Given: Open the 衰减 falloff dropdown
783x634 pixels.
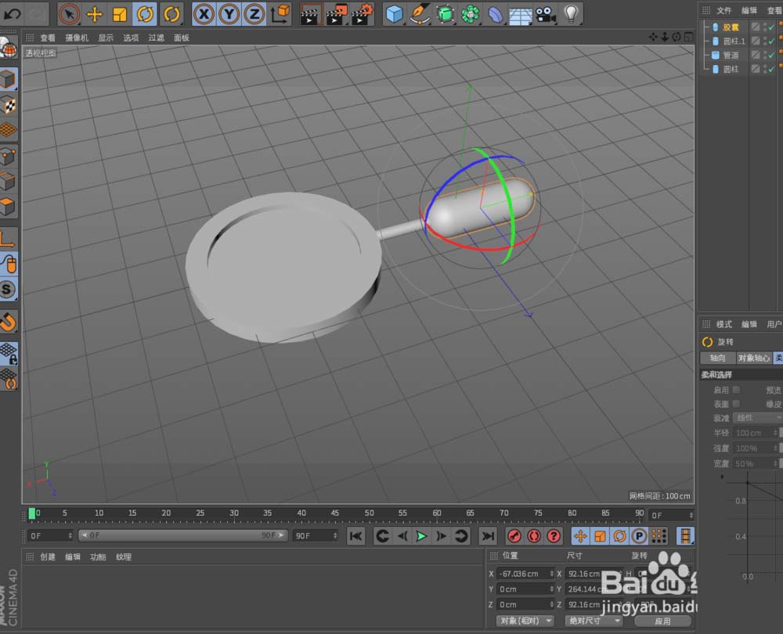Looking at the screenshot, I should [757, 418].
